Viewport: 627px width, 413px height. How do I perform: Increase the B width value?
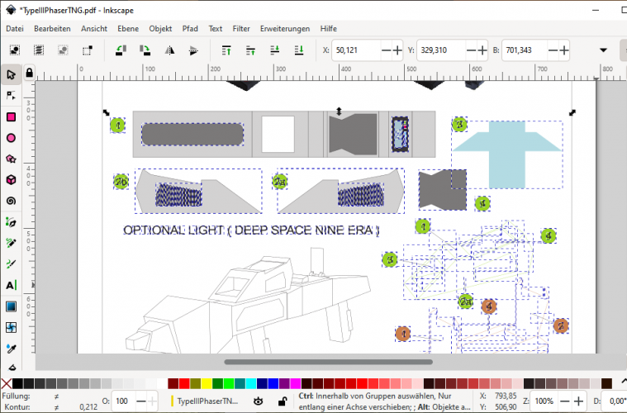click(x=564, y=50)
